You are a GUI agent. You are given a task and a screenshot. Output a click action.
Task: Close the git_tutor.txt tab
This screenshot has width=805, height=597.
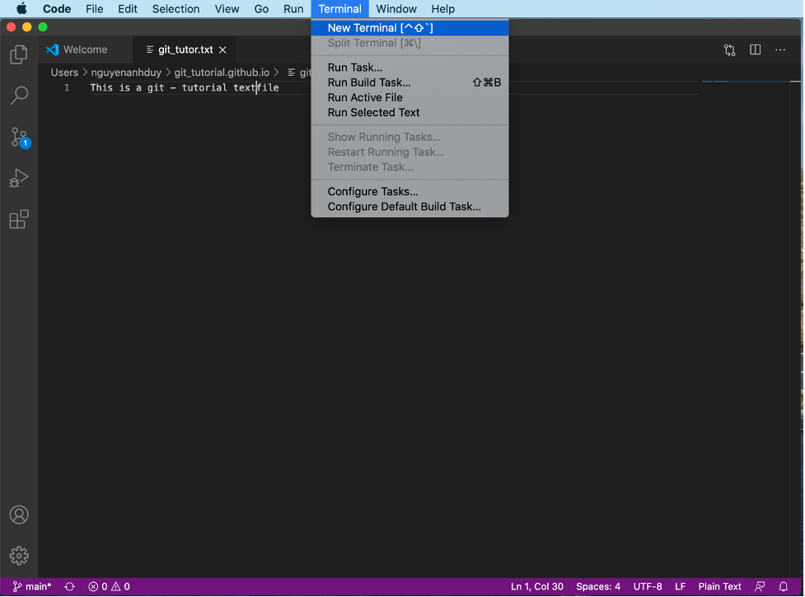pos(222,49)
